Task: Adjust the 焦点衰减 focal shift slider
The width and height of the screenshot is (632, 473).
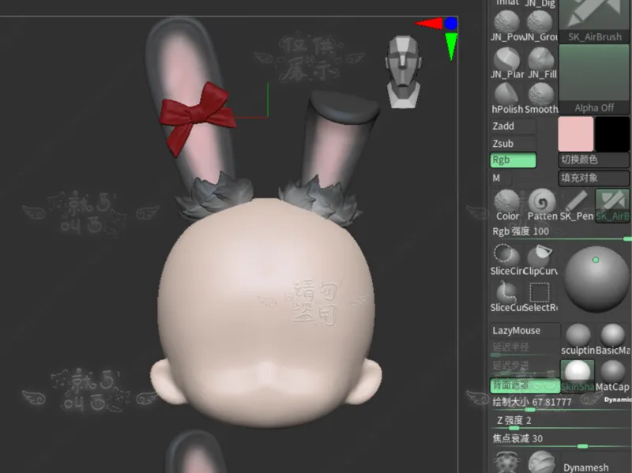Action: [x=560, y=440]
